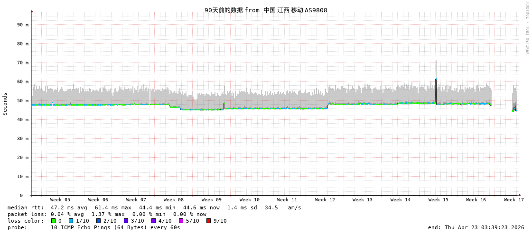Click the green 0 loss color swatch
This screenshot has height=234, width=532.
click(54, 221)
